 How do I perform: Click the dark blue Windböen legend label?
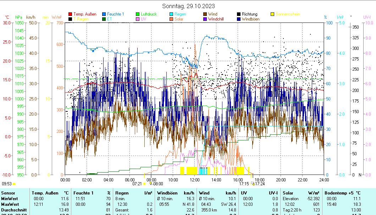pyautogui.click(x=250, y=19)
